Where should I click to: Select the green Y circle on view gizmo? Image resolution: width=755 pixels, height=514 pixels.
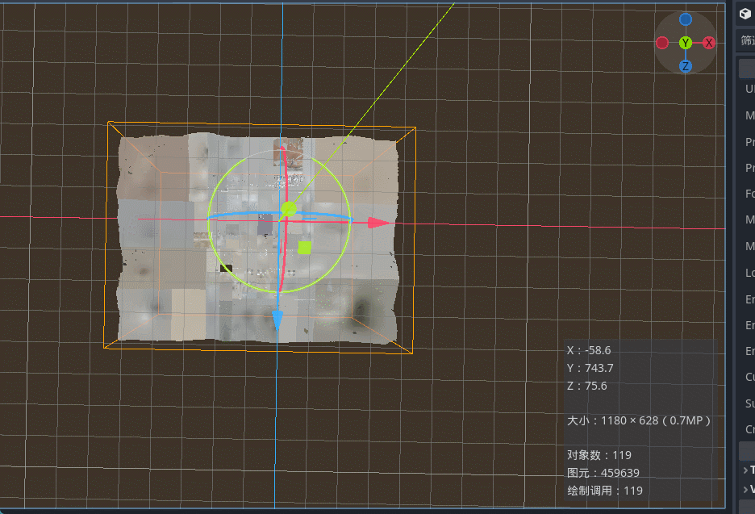click(686, 43)
